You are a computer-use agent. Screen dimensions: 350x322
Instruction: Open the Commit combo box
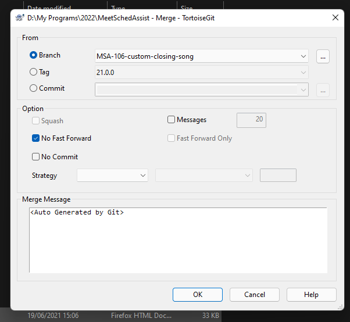202,90
